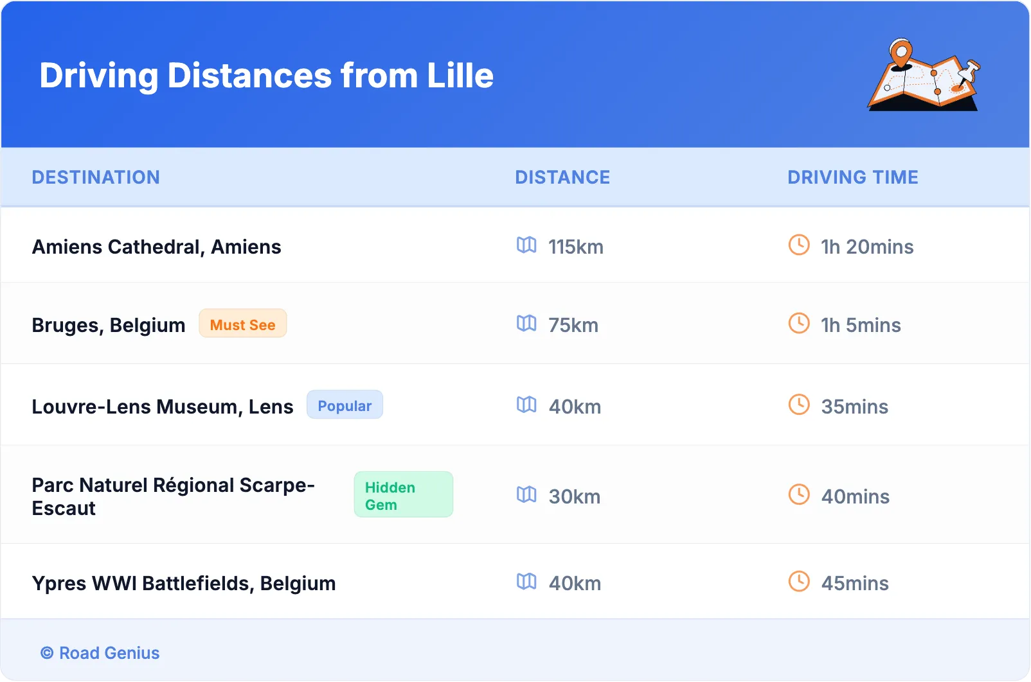This screenshot has width=1031, height=682.
Task: Click the clock icon beside 45mins
Action: tap(799, 582)
